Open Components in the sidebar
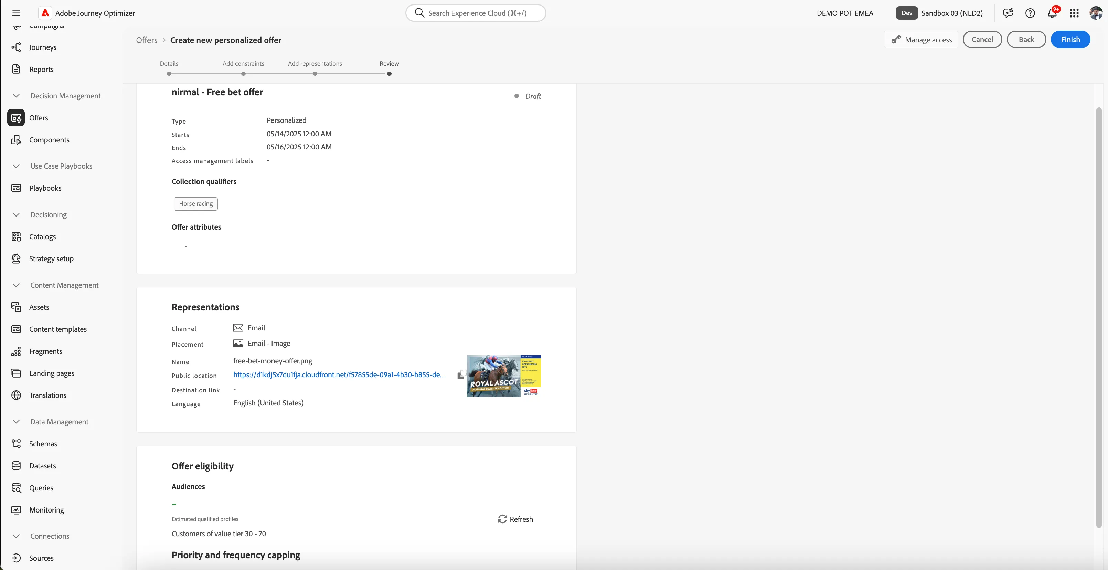1108x570 pixels. (x=49, y=140)
